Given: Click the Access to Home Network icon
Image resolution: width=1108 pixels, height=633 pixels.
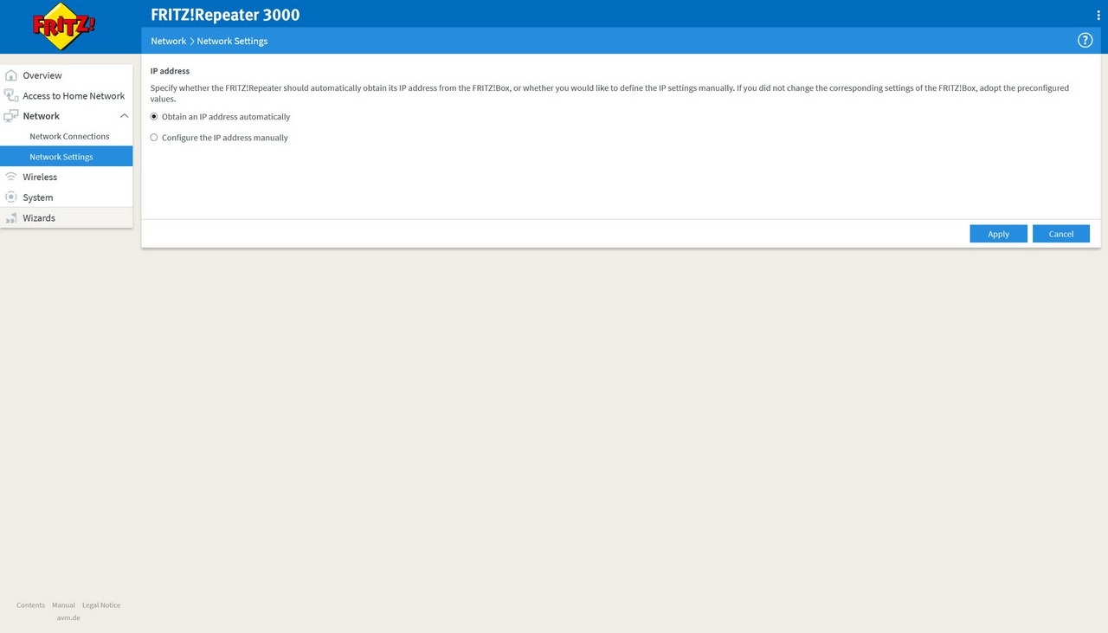Looking at the screenshot, I should pyautogui.click(x=11, y=95).
